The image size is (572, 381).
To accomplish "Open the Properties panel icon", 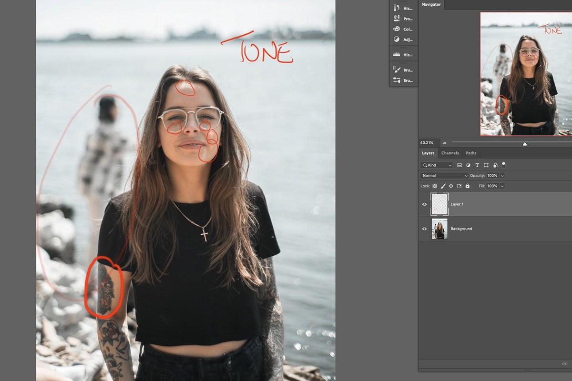I will pyautogui.click(x=397, y=19).
